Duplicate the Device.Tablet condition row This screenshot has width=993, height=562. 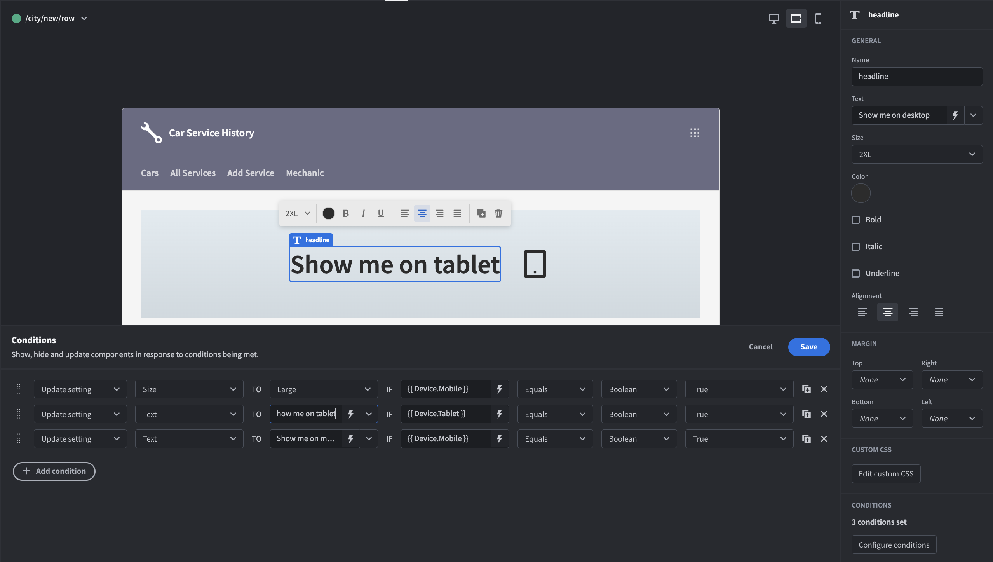coord(807,414)
